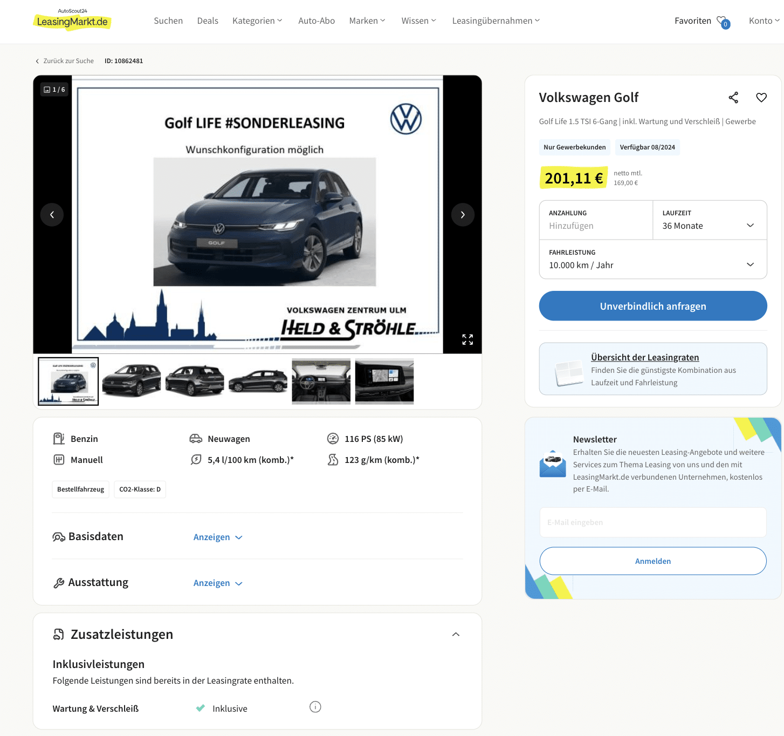784x736 pixels.
Task: Select sixth thumbnail showing infotainment screen
Action: pos(384,381)
